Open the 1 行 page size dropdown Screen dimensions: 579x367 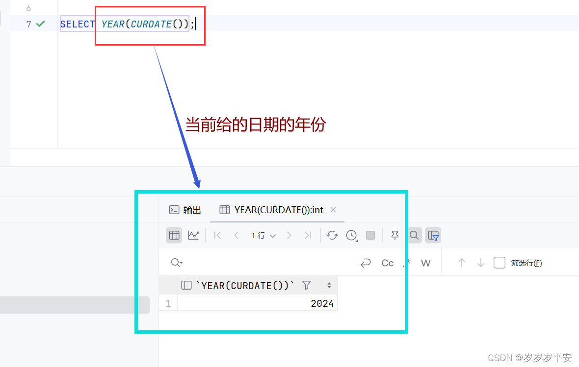[x=263, y=235]
